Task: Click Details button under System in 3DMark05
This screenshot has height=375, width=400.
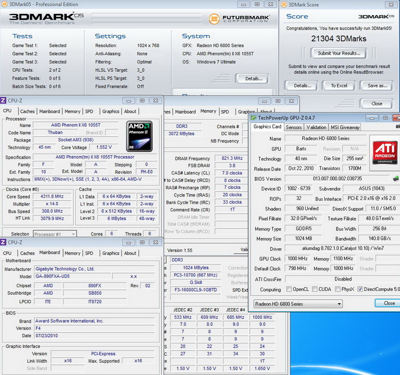Action: pyautogui.click(x=253, y=78)
